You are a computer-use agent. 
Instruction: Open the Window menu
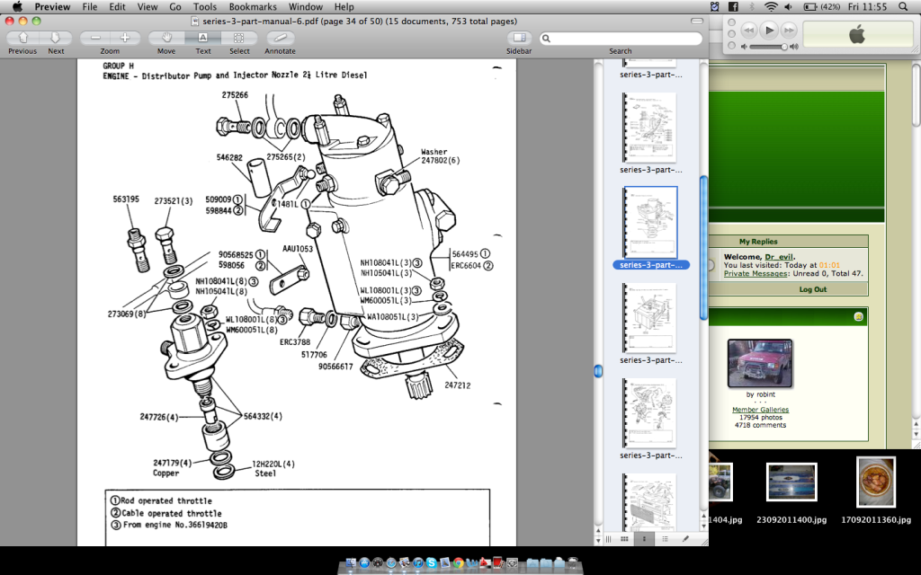[x=306, y=6]
